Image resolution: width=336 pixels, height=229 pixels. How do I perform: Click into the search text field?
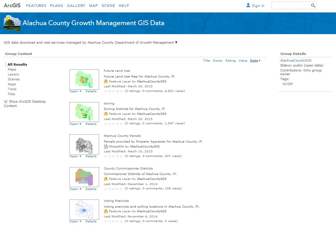[x=291, y=5]
